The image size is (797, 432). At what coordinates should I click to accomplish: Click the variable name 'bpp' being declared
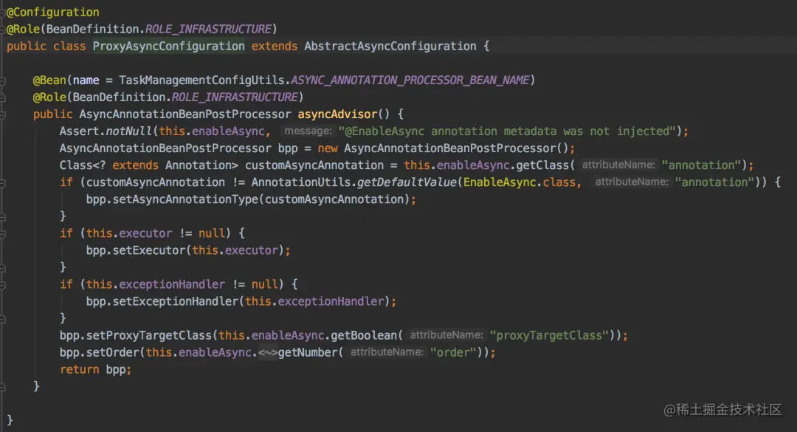pos(288,149)
